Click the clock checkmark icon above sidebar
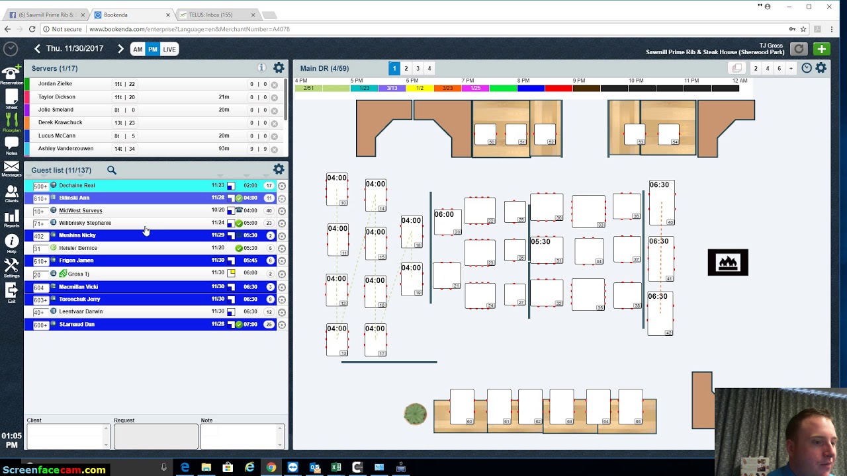The width and height of the screenshot is (847, 476). click(10, 49)
